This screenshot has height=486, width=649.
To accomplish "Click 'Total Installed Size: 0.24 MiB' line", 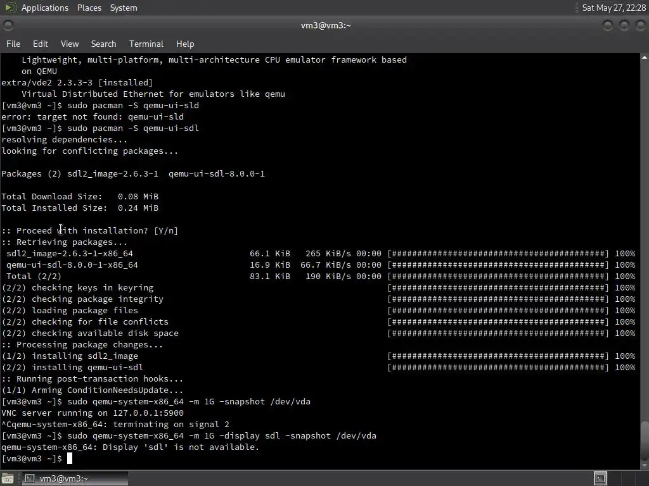I will coord(80,208).
